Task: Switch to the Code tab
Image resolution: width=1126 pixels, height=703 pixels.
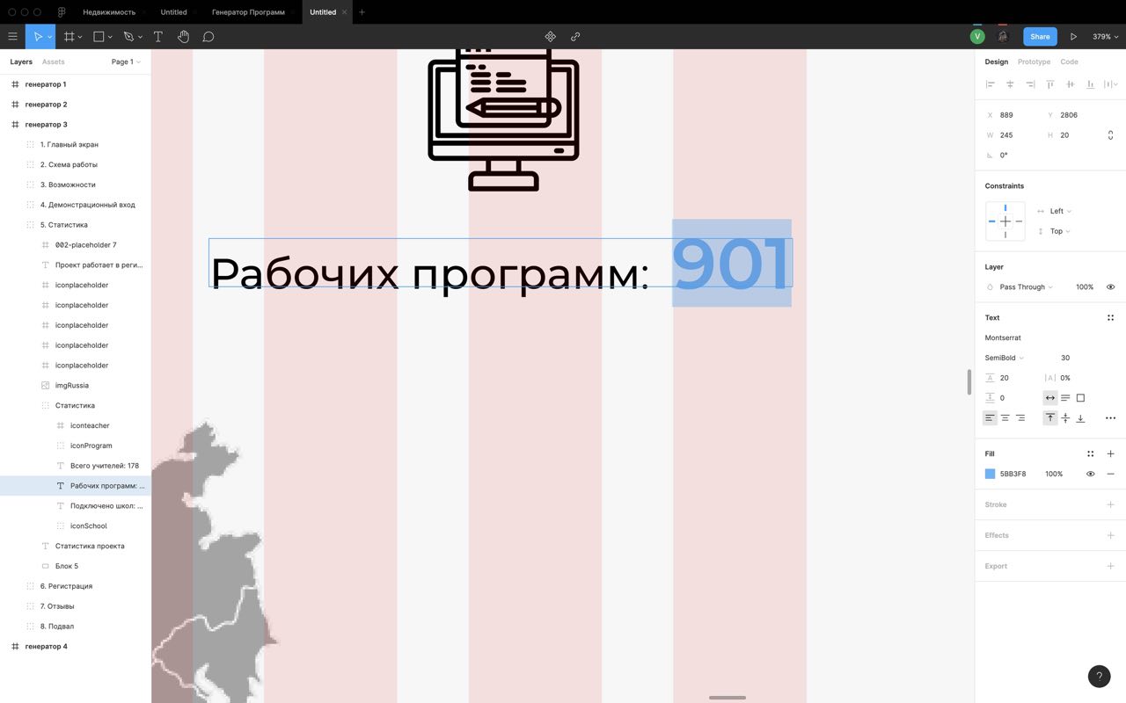Action: [1069, 62]
